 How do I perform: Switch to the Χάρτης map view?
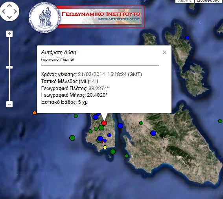coord(185,1)
